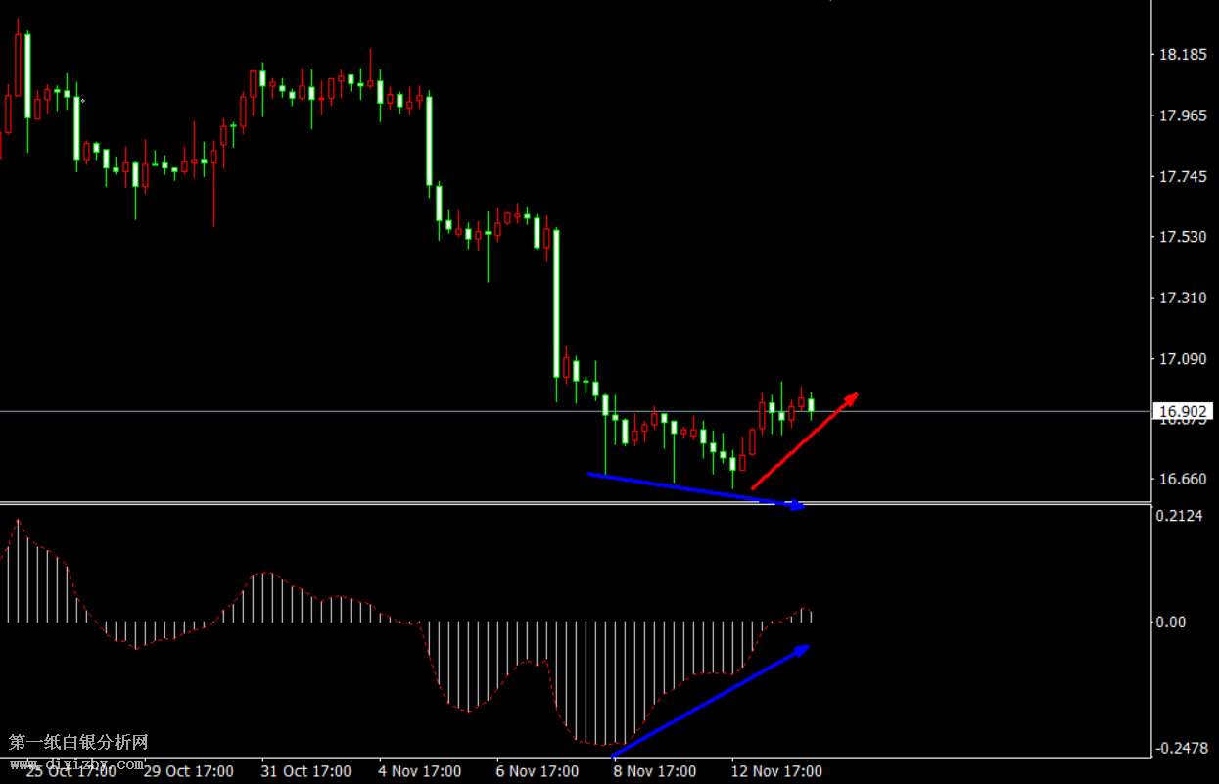The height and width of the screenshot is (784, 1219).
Task: Click the 18.185 price axis label
Action: (x=1182, y=55)
